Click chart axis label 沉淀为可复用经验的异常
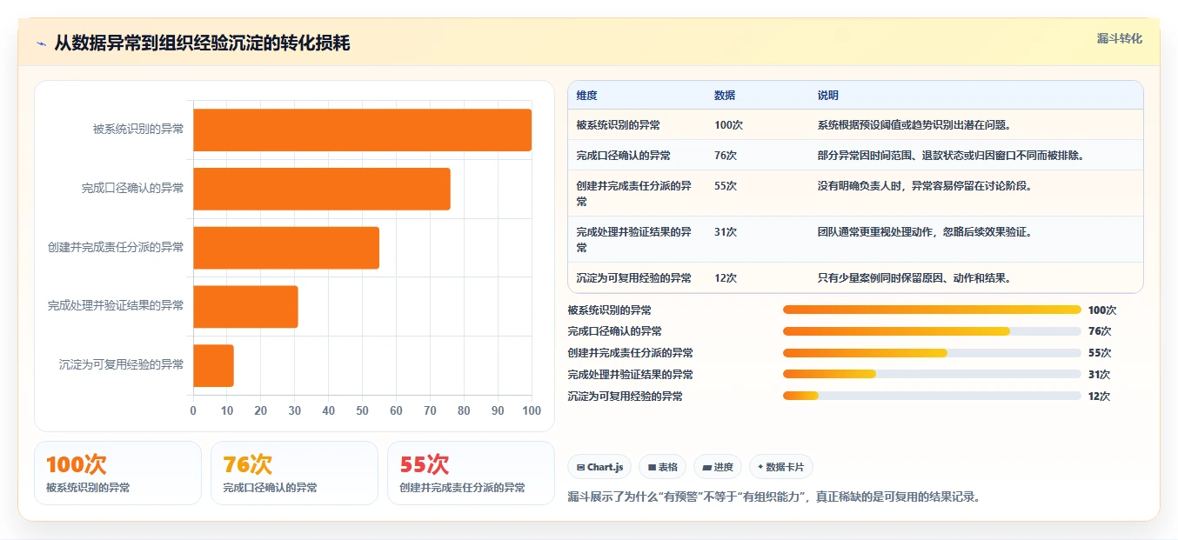Viewport: 1178px width, 540px height. (122, 365)
